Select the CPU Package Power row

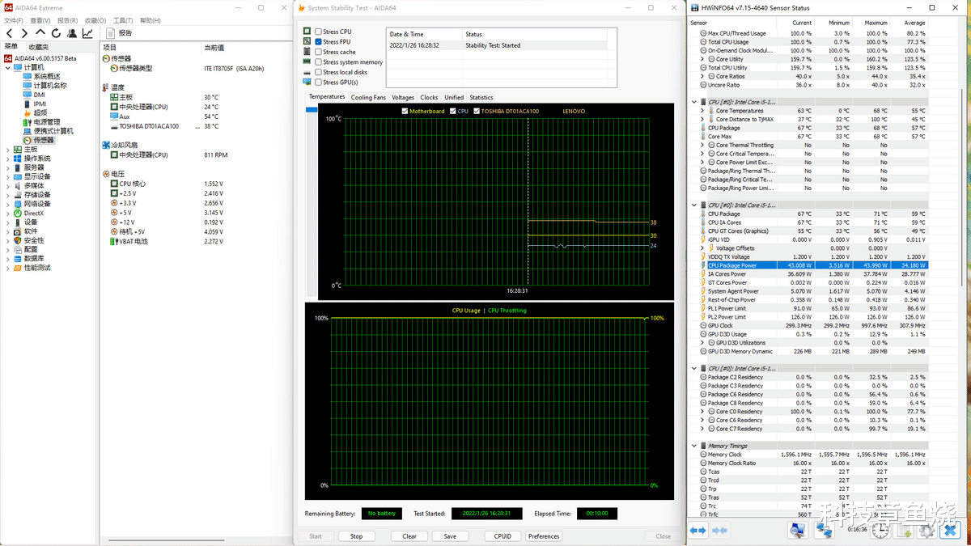pos(732,265)
